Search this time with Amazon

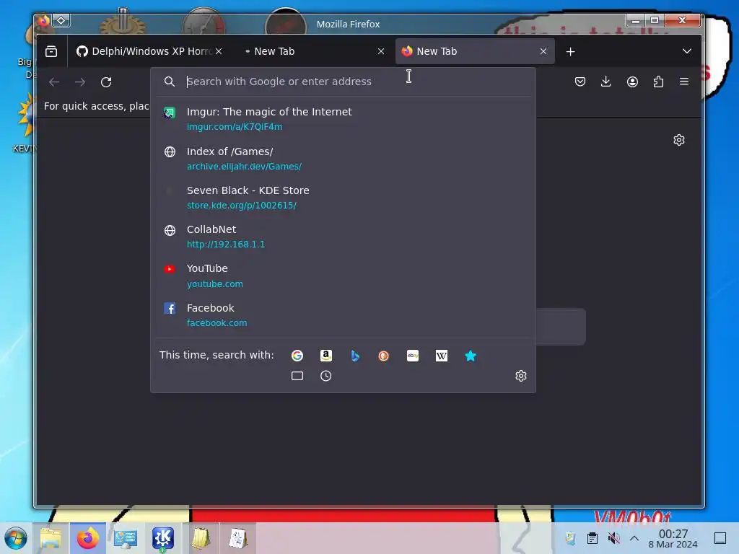click(326, 356)
